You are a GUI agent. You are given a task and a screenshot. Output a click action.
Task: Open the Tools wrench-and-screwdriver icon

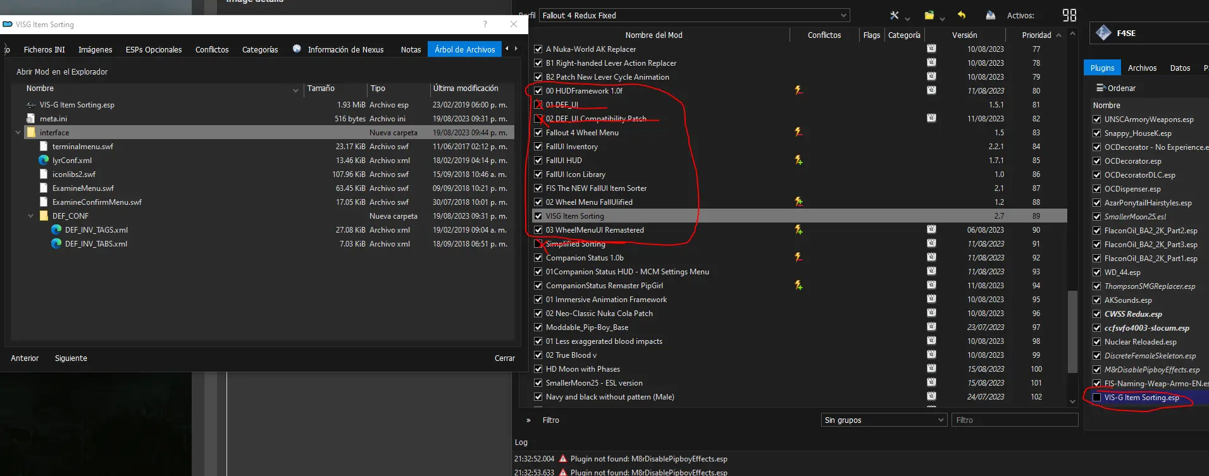(894, 15)
